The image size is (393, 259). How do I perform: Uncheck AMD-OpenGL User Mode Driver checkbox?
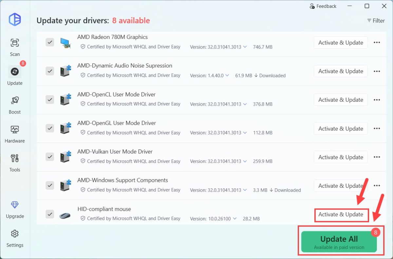pyautogui.click(x=50, y=128)
